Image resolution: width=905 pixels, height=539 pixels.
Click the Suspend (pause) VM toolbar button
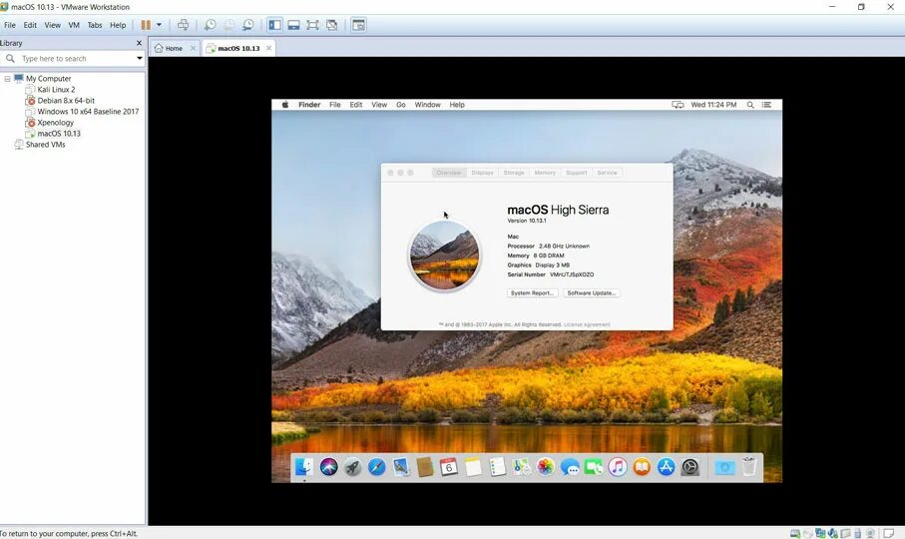146,25
